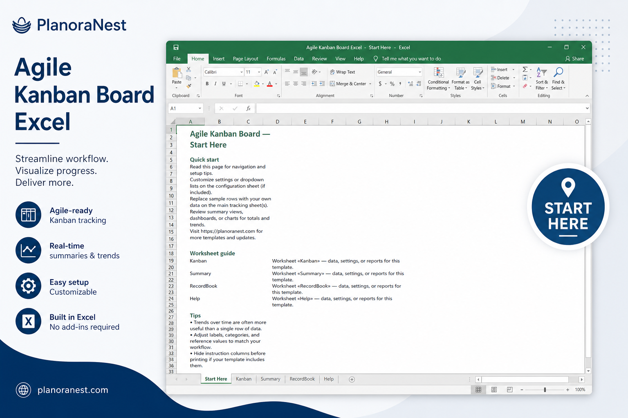
Task: Click Increase Font Size icon
Action: [x=267, y=72]
